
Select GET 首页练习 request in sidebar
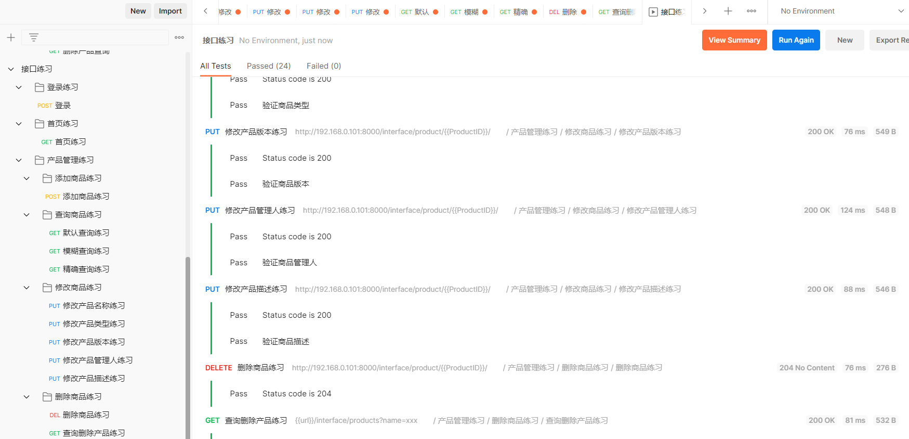coord(63,142)
